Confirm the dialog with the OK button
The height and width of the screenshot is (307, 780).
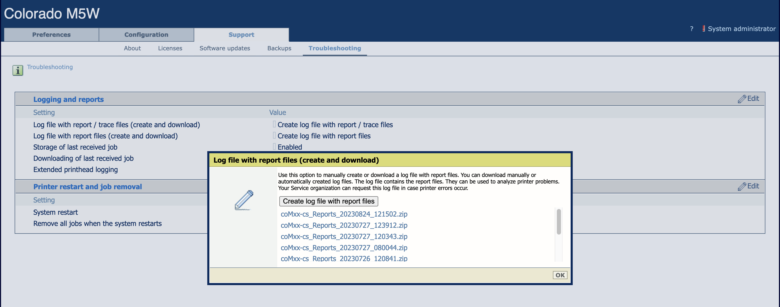(560, 275)
